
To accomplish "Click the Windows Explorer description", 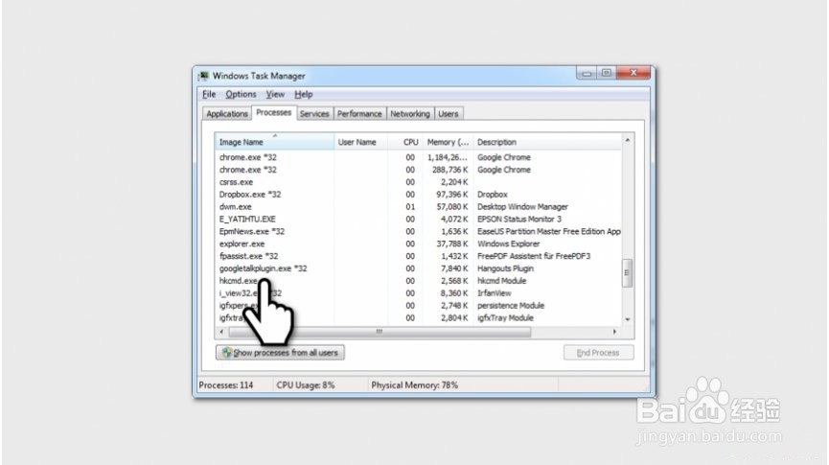I will [x=509, y=244].
